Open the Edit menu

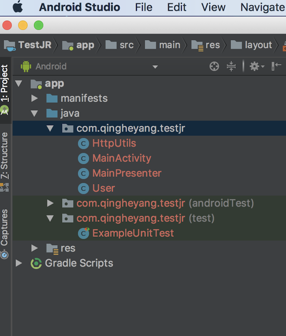tap(177, 7)
